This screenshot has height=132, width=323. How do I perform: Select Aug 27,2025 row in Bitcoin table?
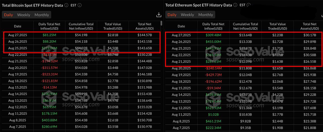(x=18, y=35)
